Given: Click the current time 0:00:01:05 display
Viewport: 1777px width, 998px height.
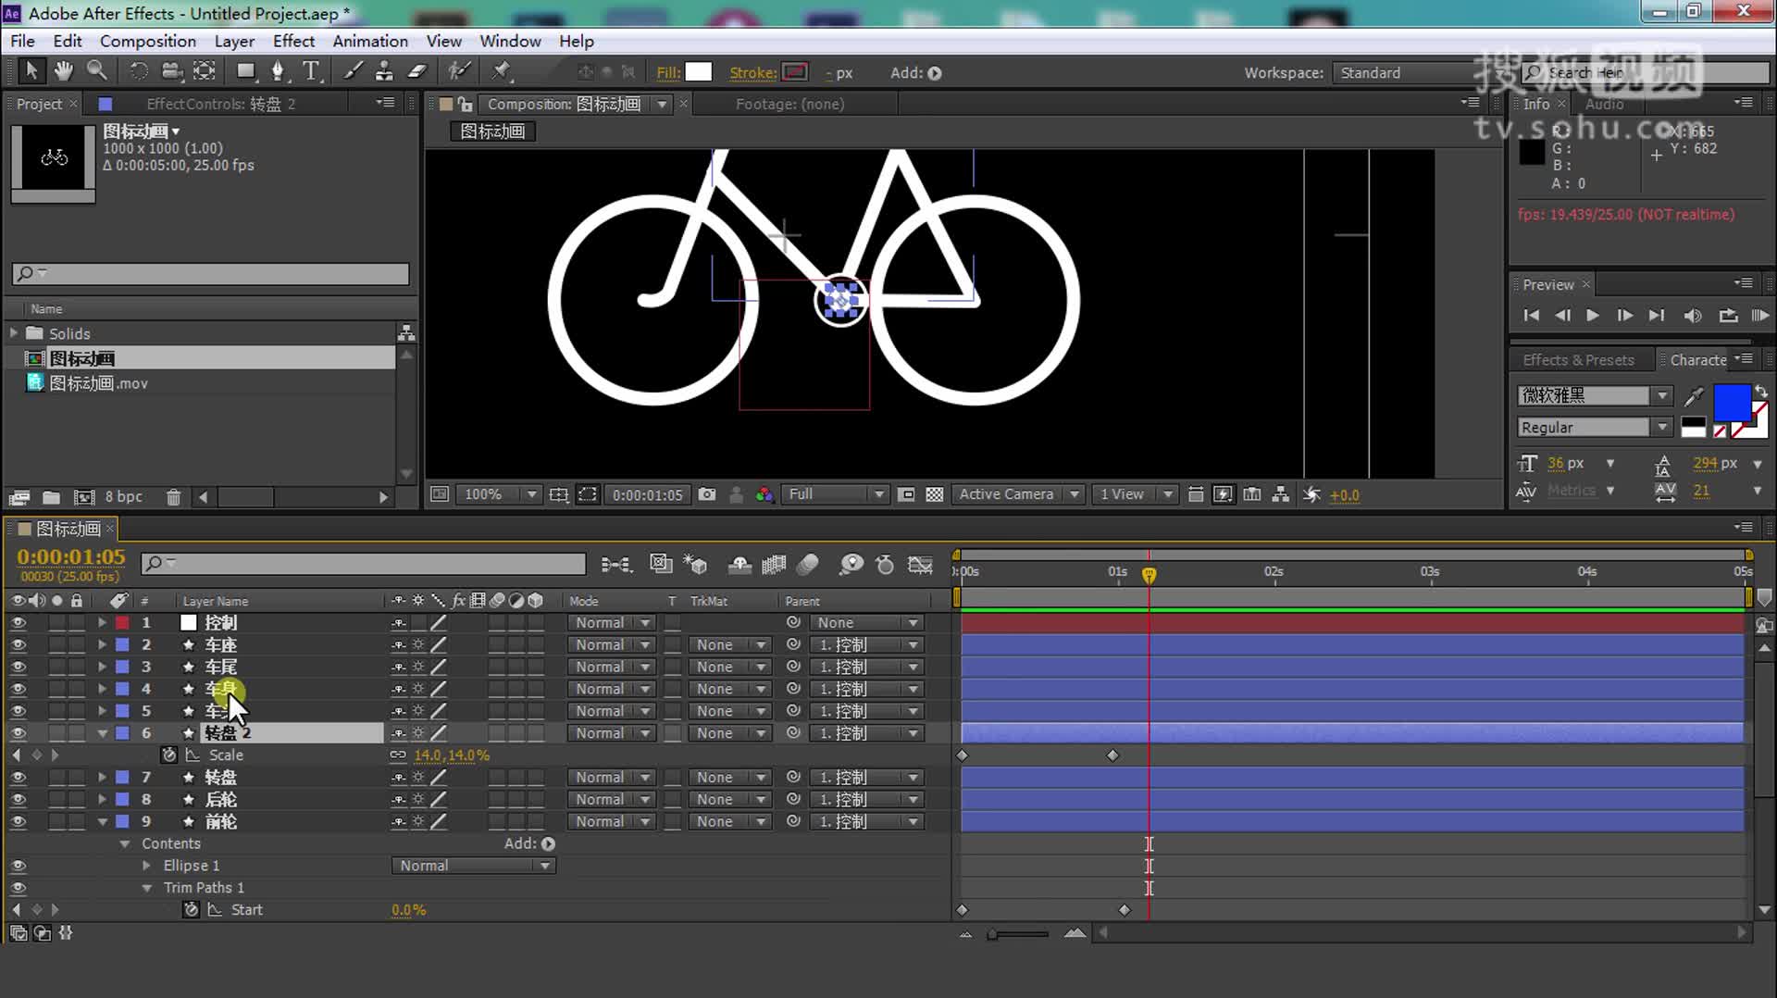Looking at the screenshot, I should (x=71, y=556).
